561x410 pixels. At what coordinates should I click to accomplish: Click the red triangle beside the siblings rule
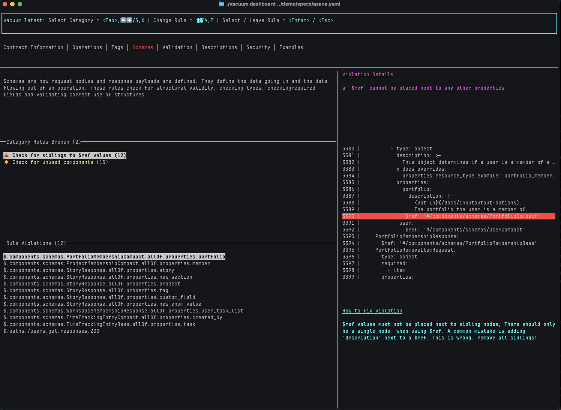coord(6,155)
